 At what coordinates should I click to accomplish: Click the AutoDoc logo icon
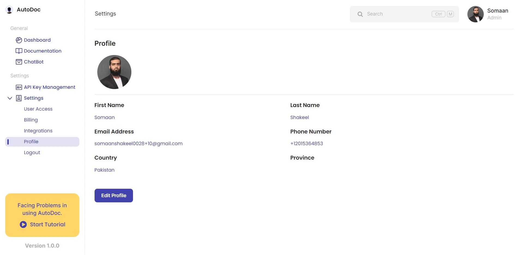coord(9,10)
